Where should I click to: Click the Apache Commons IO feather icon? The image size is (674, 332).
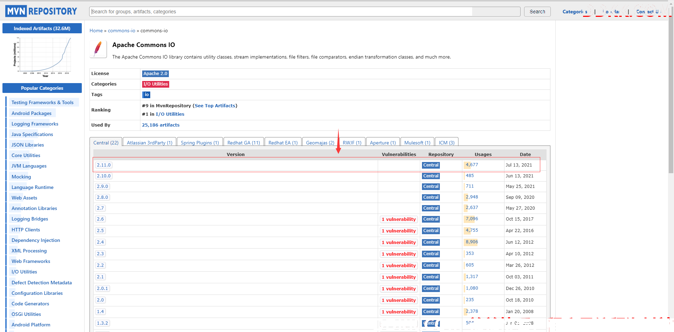click(98, 49)
